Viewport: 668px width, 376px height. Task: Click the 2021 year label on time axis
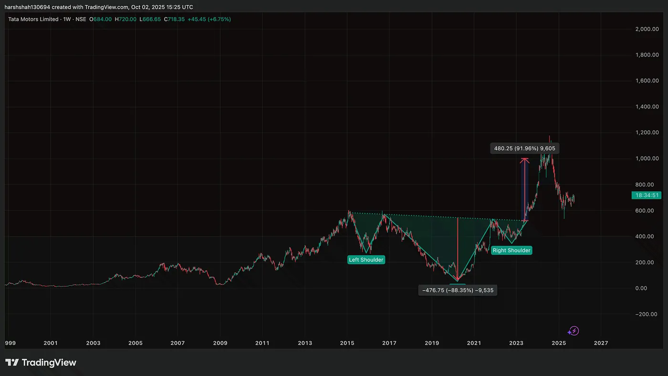(x=474, y=343)
